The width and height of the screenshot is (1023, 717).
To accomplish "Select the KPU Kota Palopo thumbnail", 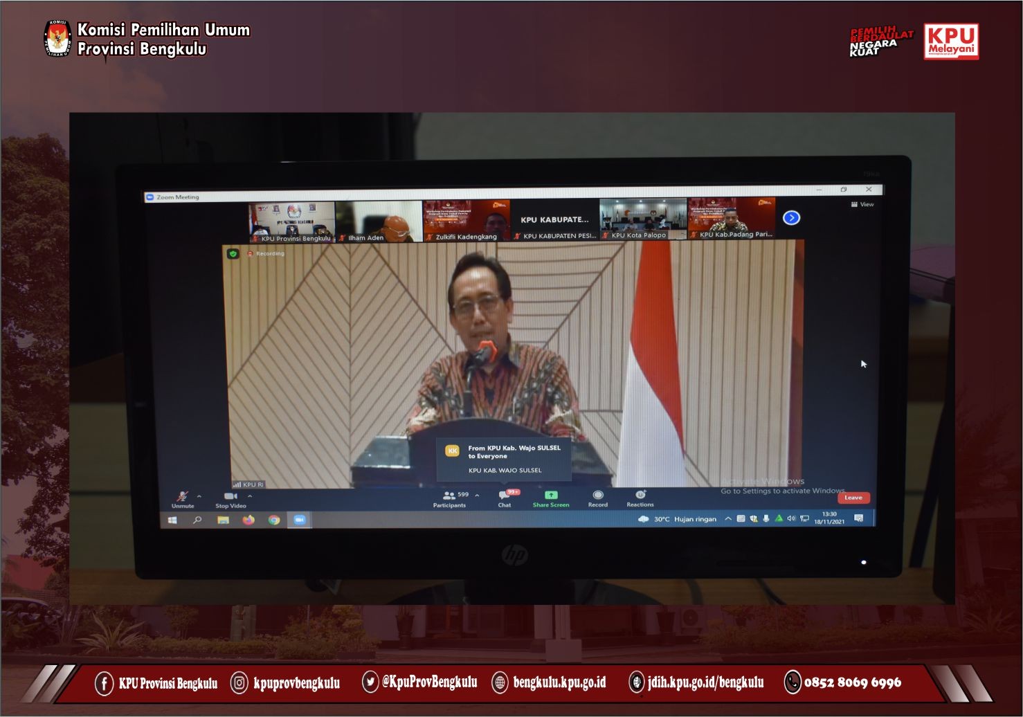I will pyautogui.click(x=643, y=219).
